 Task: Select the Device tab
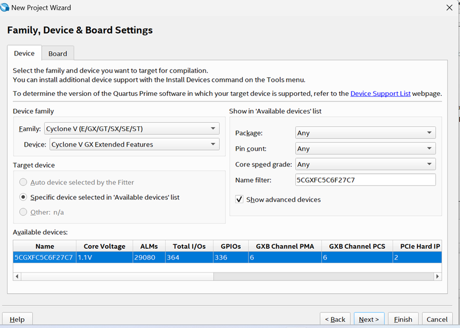24,53
